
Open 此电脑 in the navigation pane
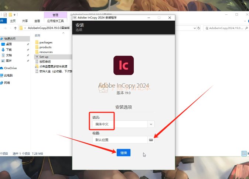[x=8, y=76]
